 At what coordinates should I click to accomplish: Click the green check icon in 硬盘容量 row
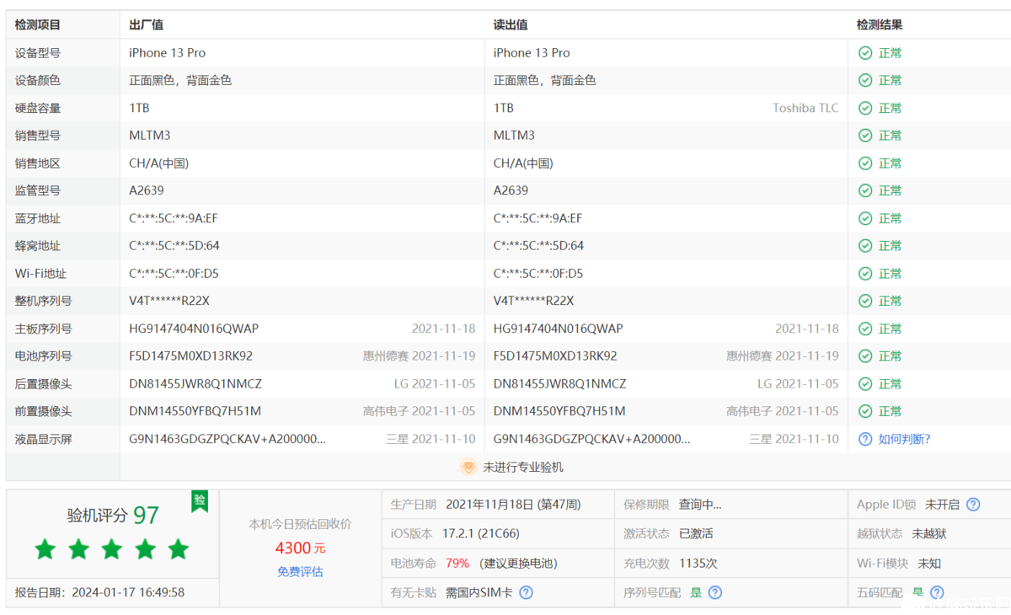[x=865, y=108]
